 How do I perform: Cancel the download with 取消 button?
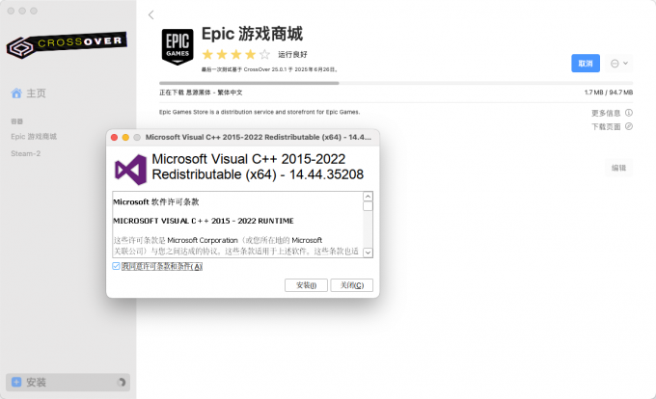coord(586,64)
